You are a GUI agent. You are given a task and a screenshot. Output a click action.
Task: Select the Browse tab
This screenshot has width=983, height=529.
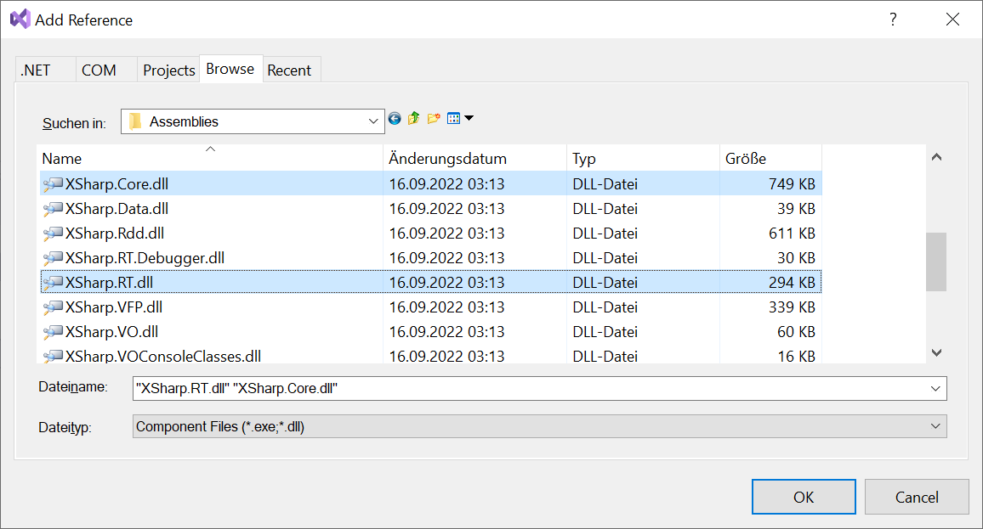[230, 69]
